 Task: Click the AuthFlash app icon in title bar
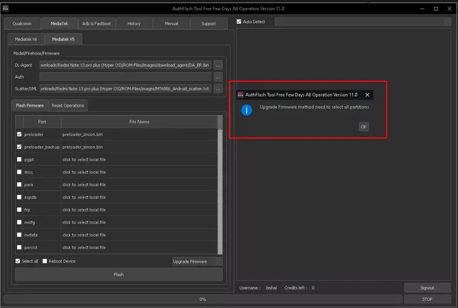[5, 8]
